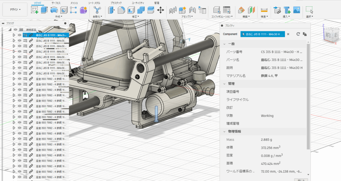
Task: Select the Fillet tool
Action: (121, 10)
